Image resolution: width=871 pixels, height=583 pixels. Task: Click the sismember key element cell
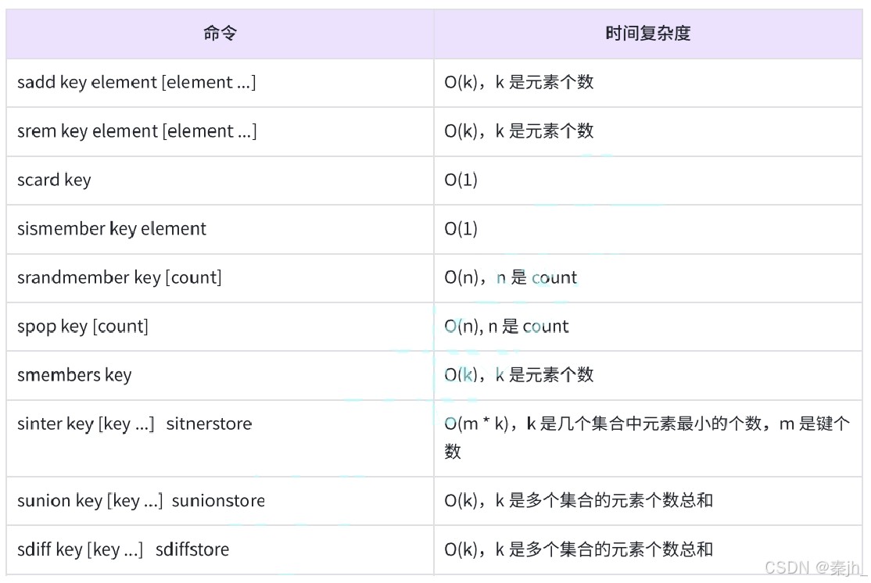coord(112,229)
